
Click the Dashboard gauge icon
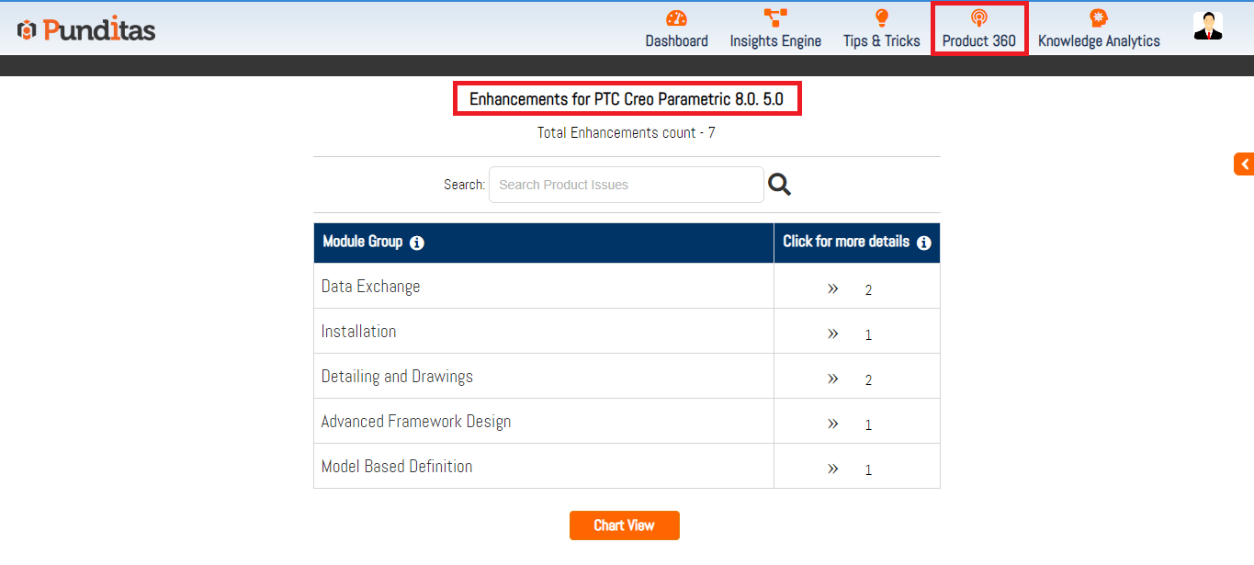[676, 18]
